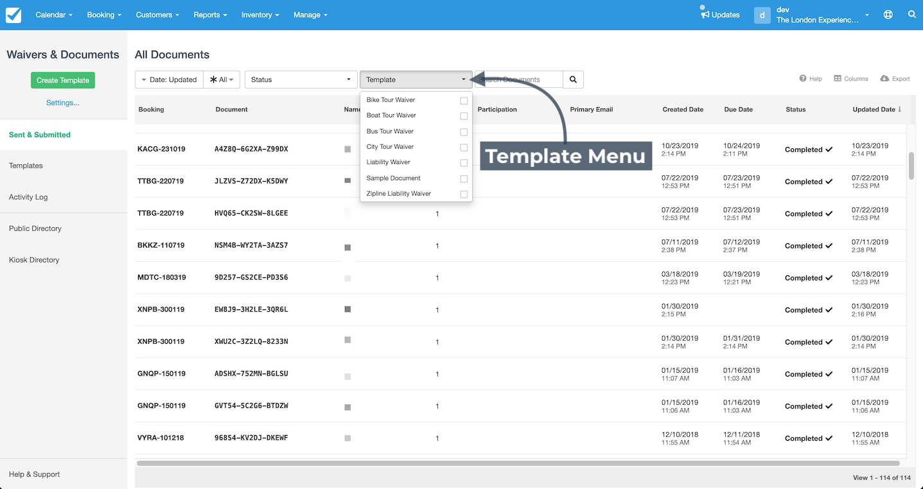Viewport: 923px width, 489px height.
Task: Sort by Updated Date arrow
Action: point(900,109)
